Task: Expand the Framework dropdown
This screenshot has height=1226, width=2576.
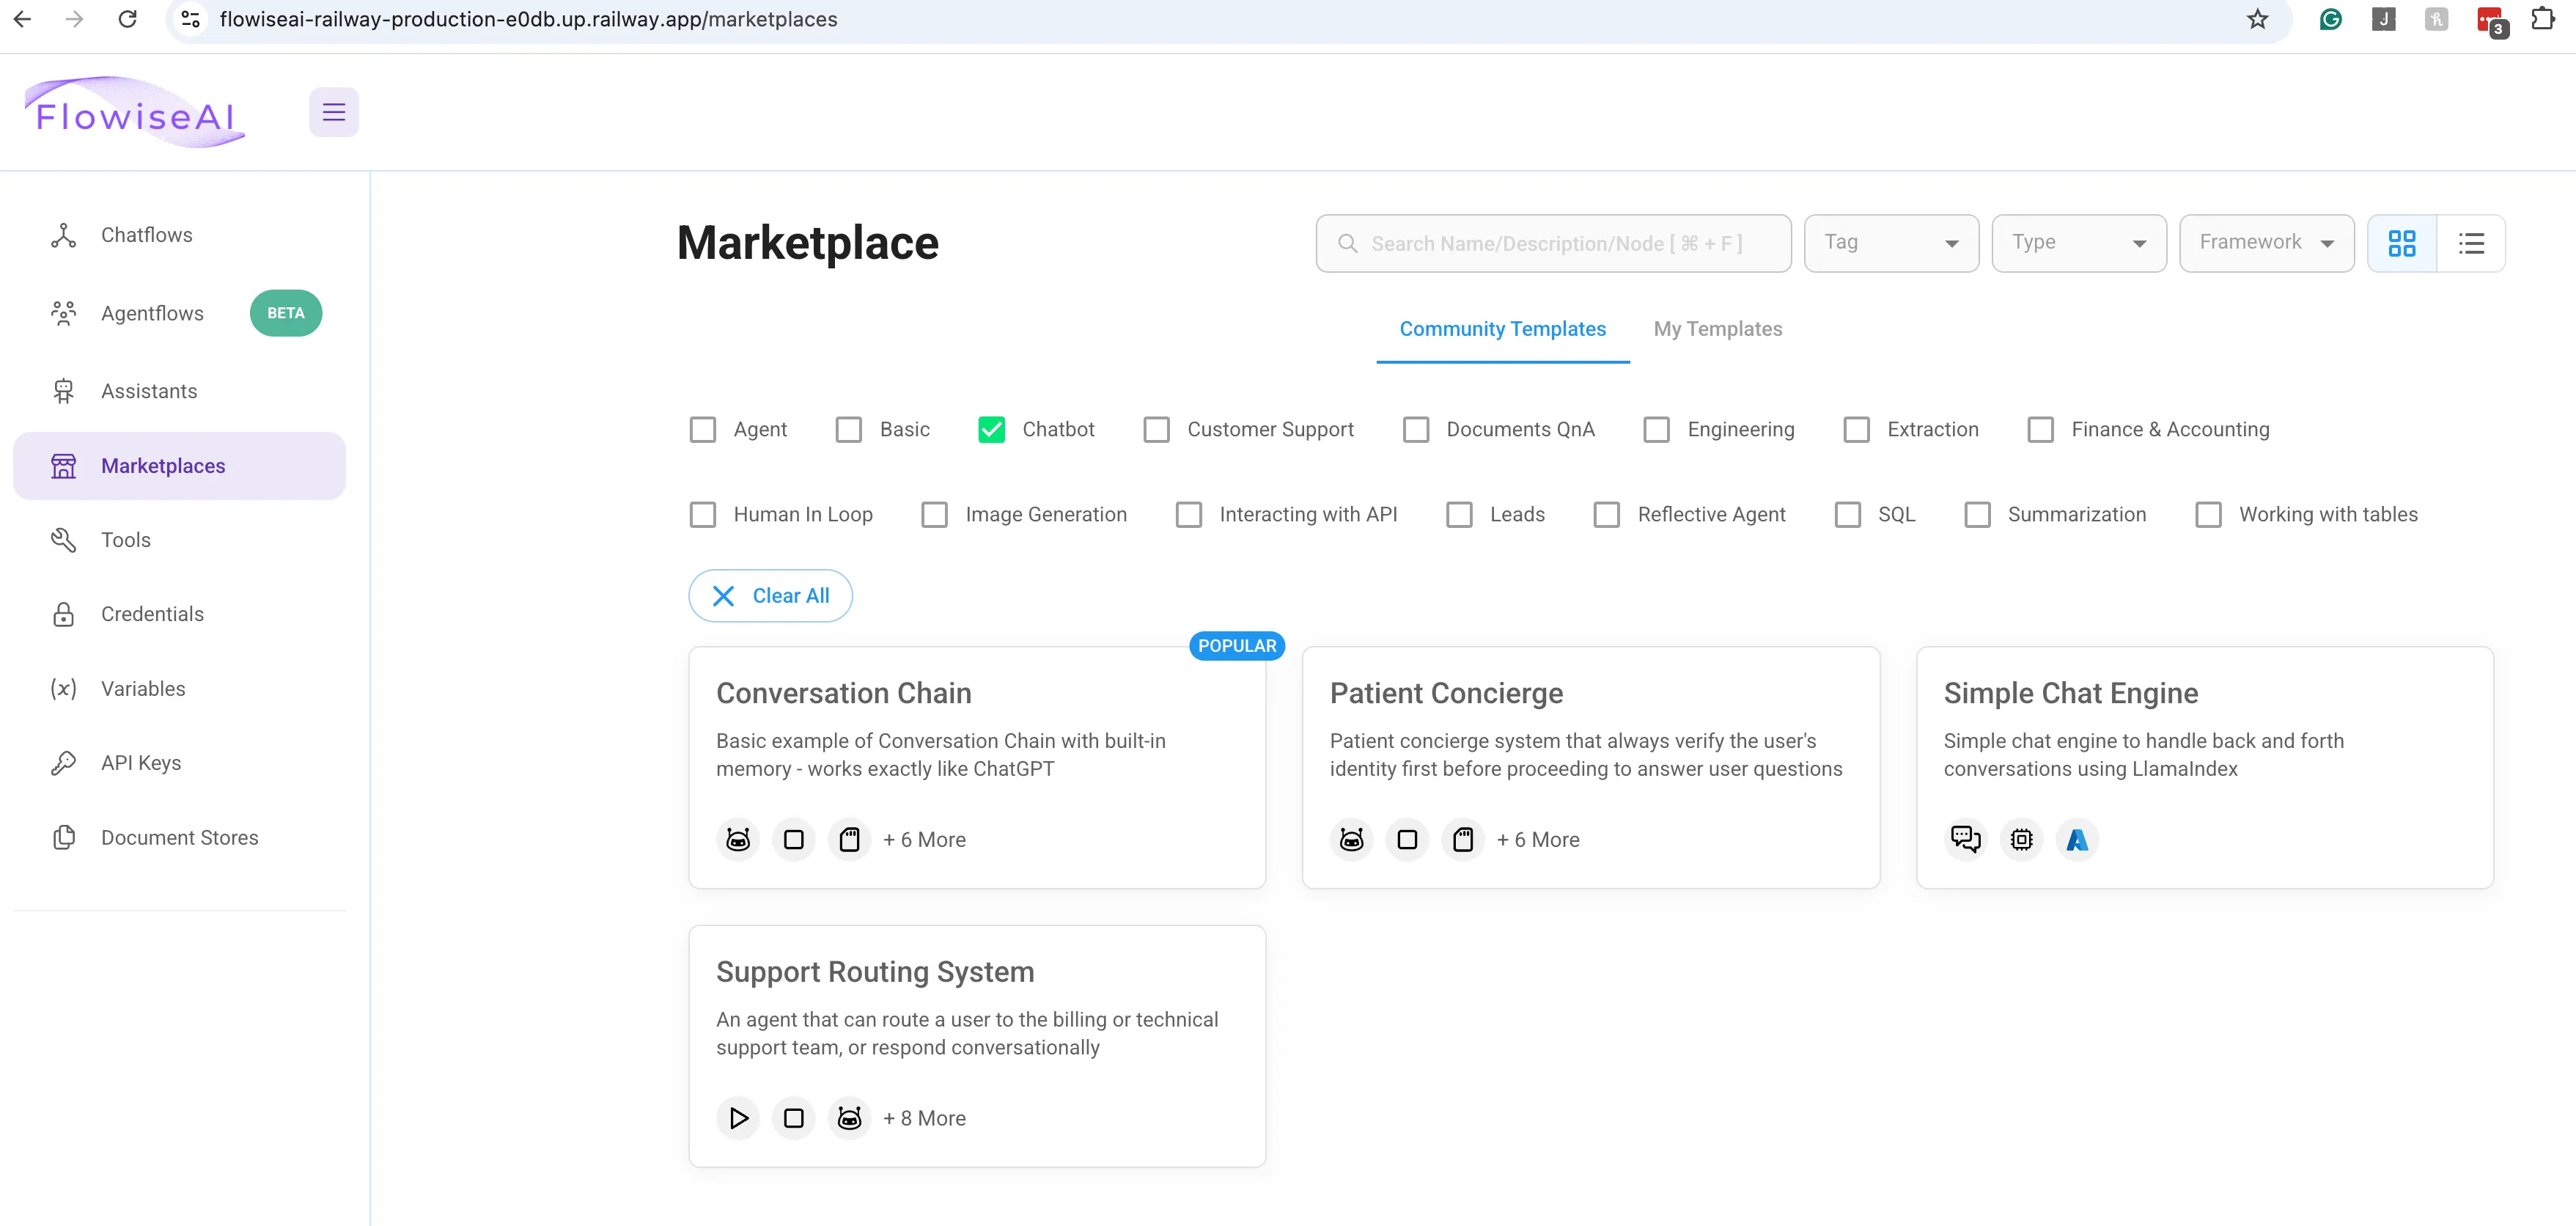Action: pyautogui.click(x=2266, y=243)
